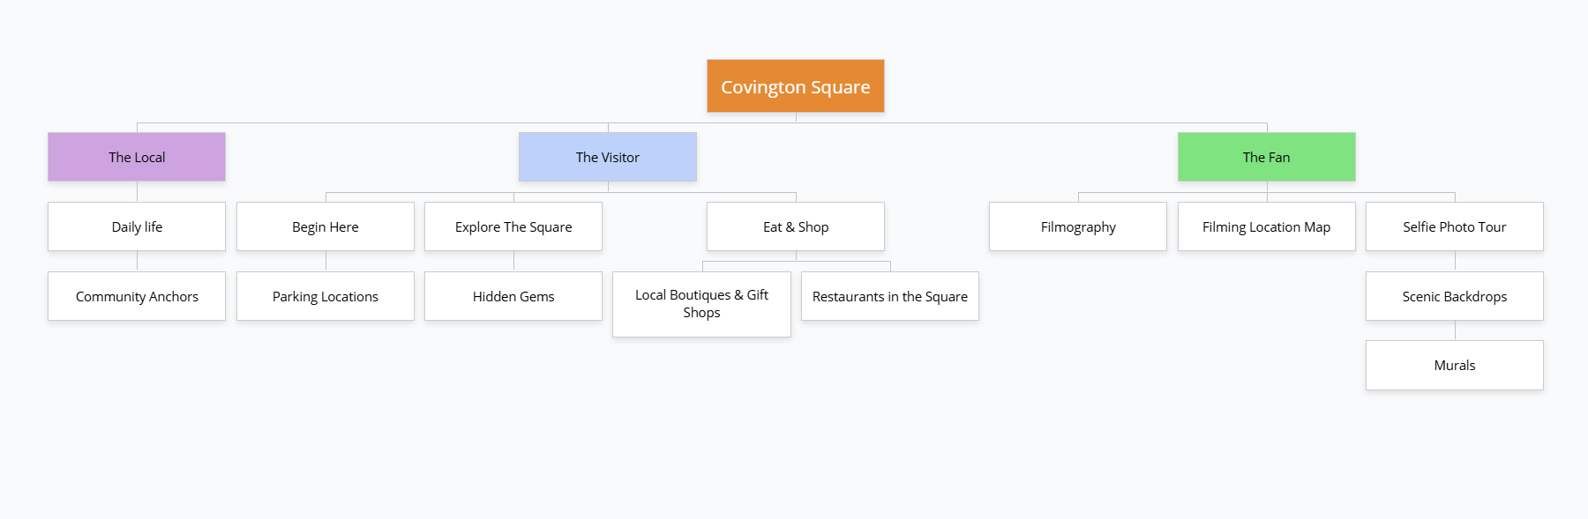Image resolution: width=1588 pixels, height=519 pixels.
Task: Select the Daily life box
Action: tap(137, 226)
